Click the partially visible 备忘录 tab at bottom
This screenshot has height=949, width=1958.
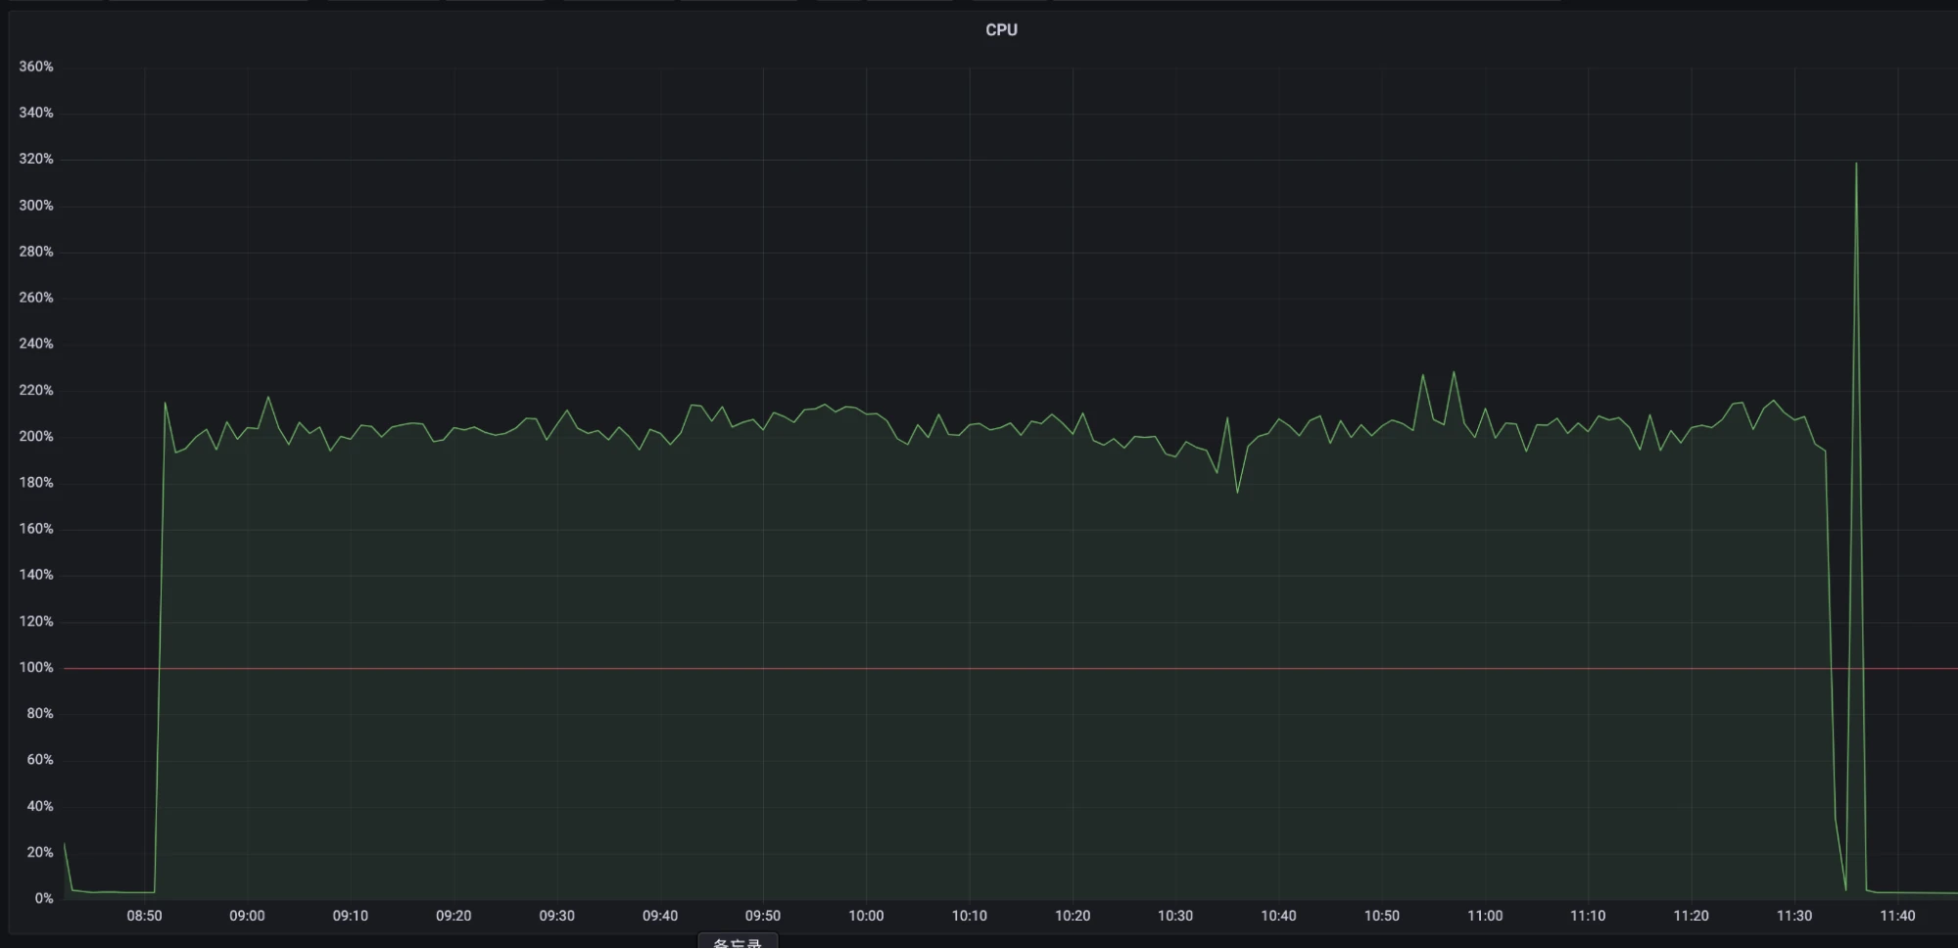click(737, 942)
